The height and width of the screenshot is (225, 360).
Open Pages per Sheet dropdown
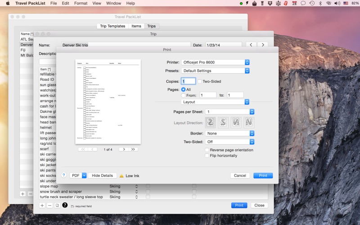[229, 112]
